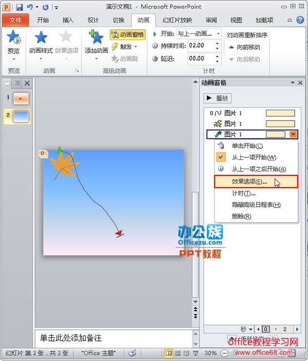Select slide 1 thumbnail
The width and height of the screenshot is (308, 361).
pos(21,98)
